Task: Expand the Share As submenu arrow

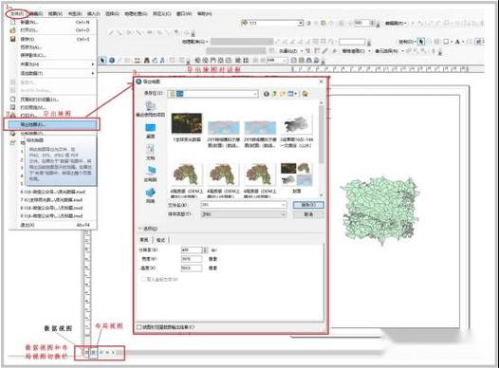Action: (93, 64)
